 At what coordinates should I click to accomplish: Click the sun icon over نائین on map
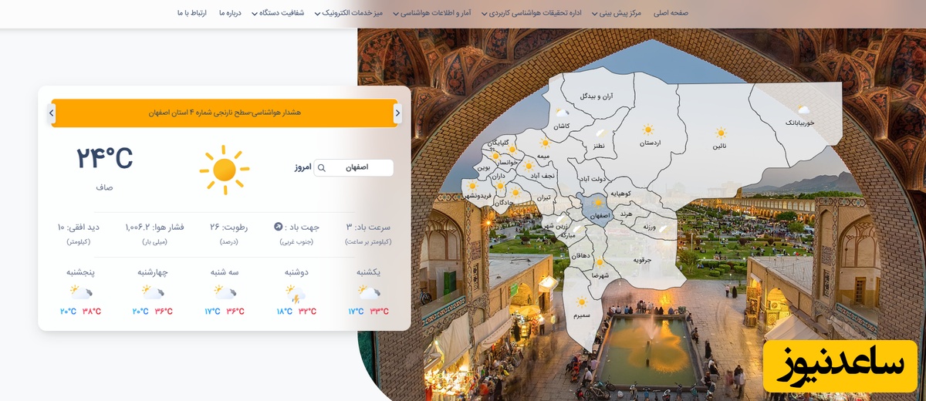pos(721,133)
